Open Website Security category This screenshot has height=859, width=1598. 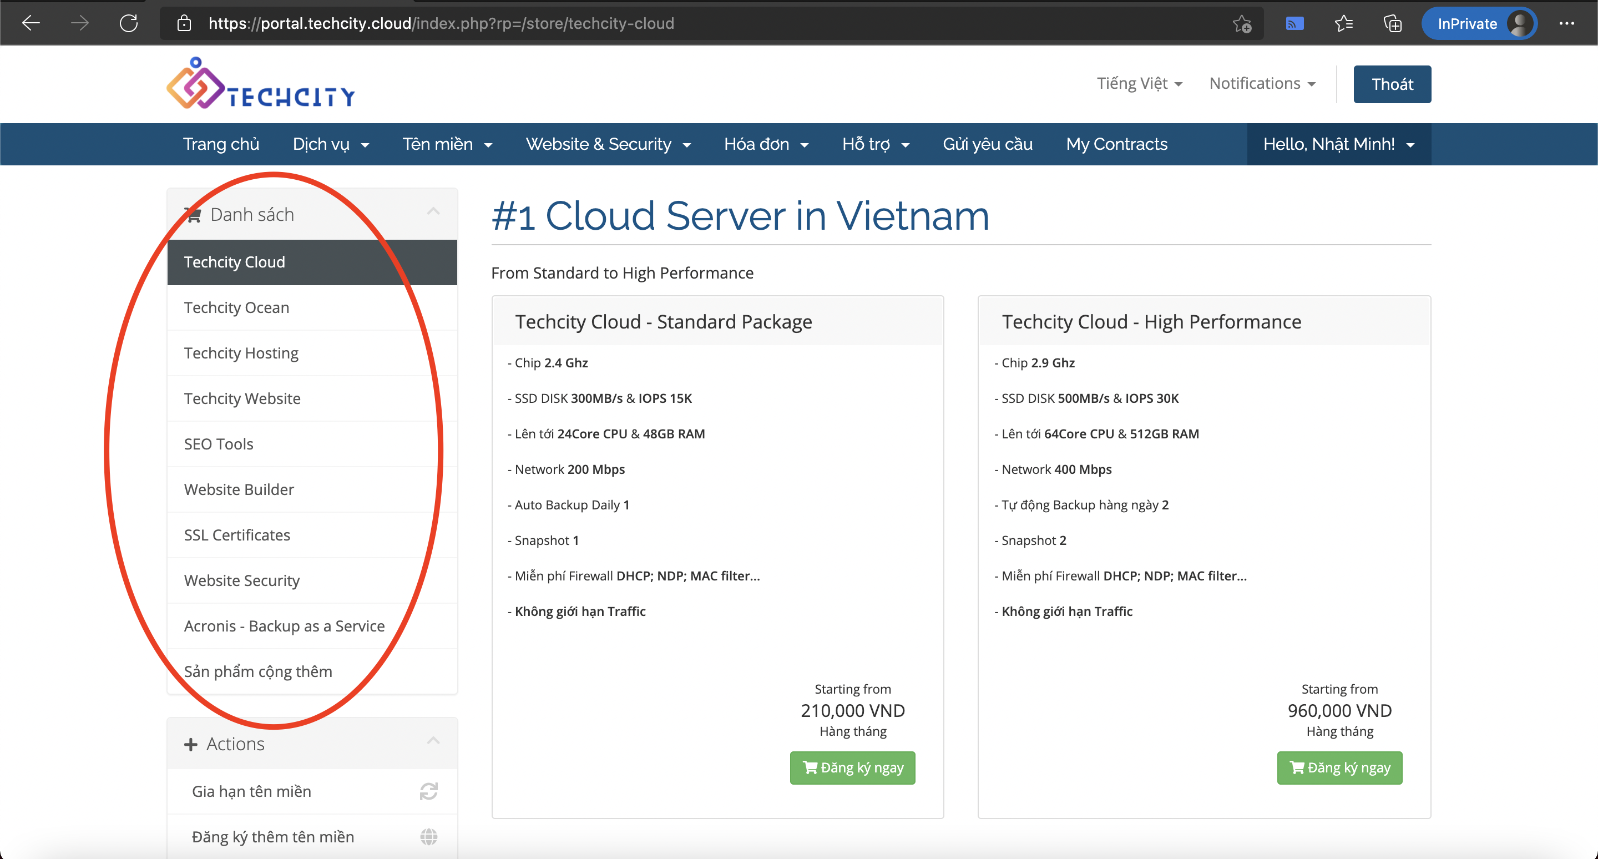(312, 580)
